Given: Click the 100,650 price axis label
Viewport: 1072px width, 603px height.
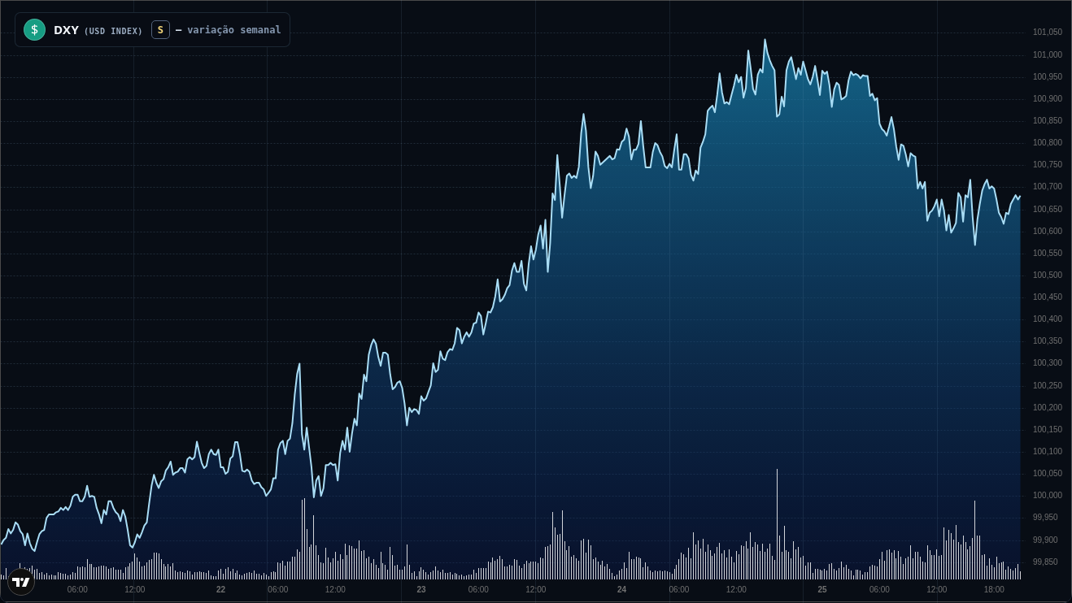Looking at the screenshot, I should tap(1048, 209).
